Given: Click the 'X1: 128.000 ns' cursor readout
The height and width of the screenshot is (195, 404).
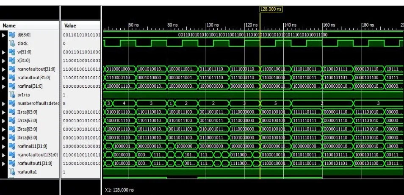Looking at the screenshot, I should 119,190.
